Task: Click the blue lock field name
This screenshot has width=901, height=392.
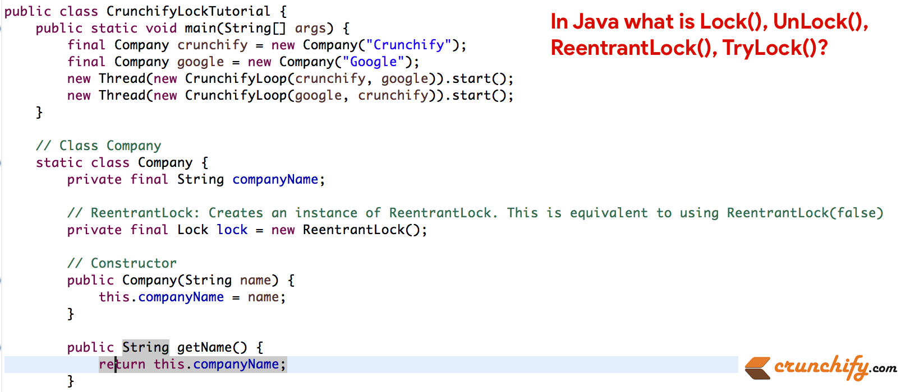Action: pyautogui.click(x=232, y=230)
